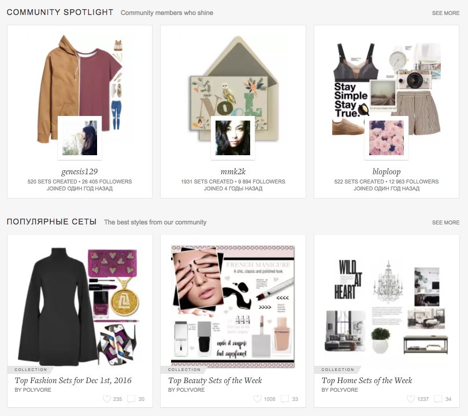Click See More for Популярные Сеты
This screenshot has width=468, height=416.
click(x=445, y=222)
